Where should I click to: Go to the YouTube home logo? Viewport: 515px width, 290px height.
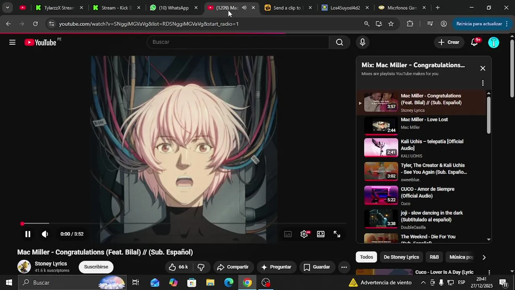(40, 42)
